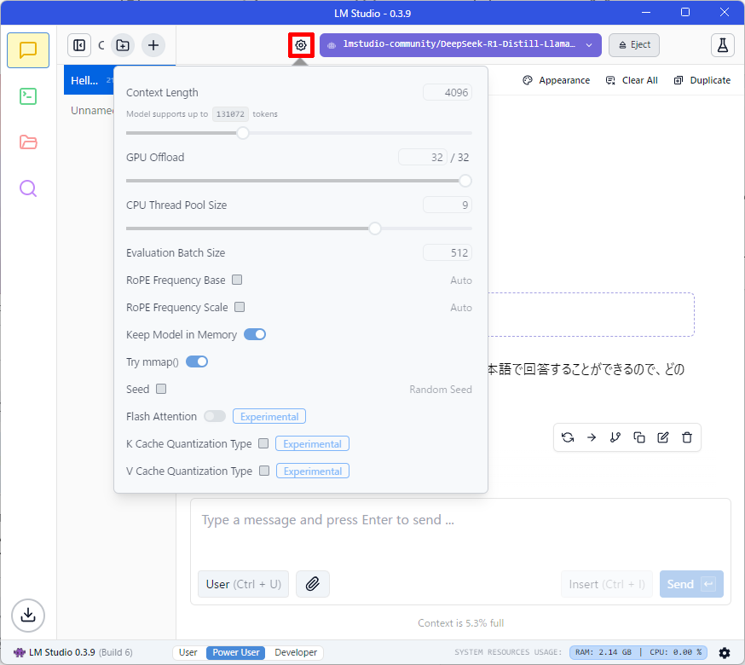
Task: Select the Hell... chat in list
Action: tap(90, 80)
